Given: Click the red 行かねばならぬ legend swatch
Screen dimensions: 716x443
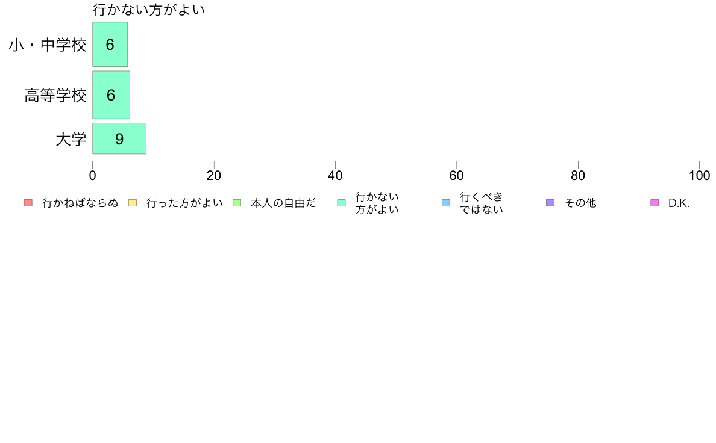Looking at the screenshot, I should [28, 203].
